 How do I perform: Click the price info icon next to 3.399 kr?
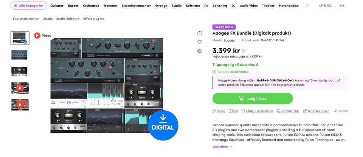[x=244, y=51]
